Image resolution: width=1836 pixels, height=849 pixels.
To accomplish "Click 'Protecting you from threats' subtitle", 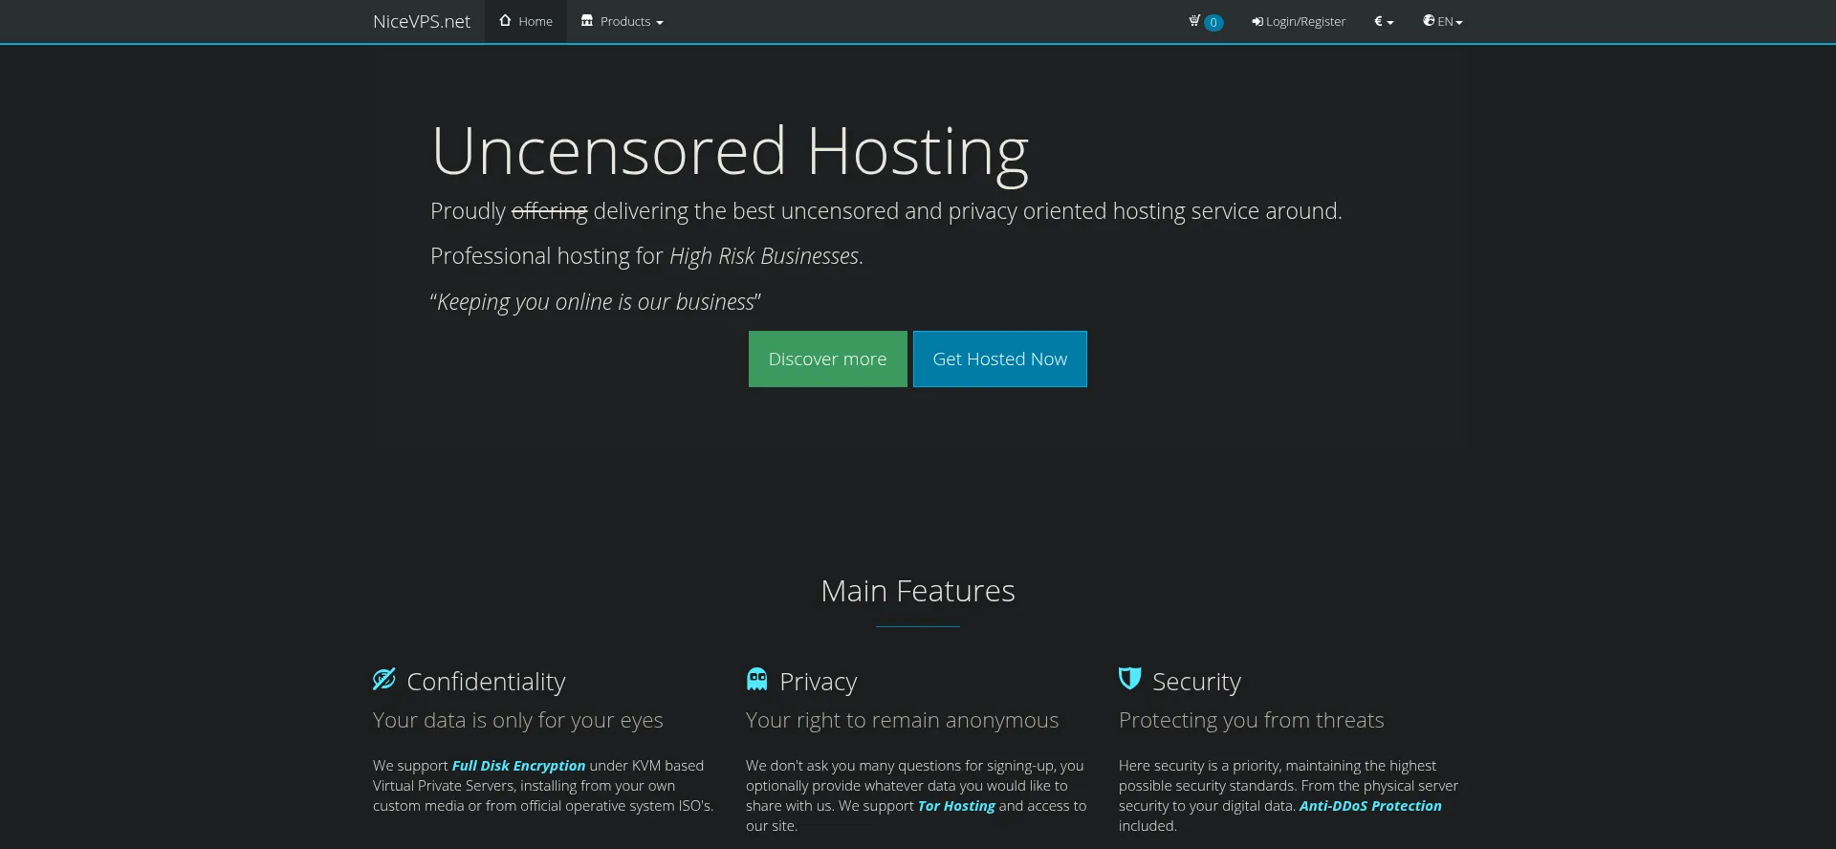I will (x=1252, y=720).
